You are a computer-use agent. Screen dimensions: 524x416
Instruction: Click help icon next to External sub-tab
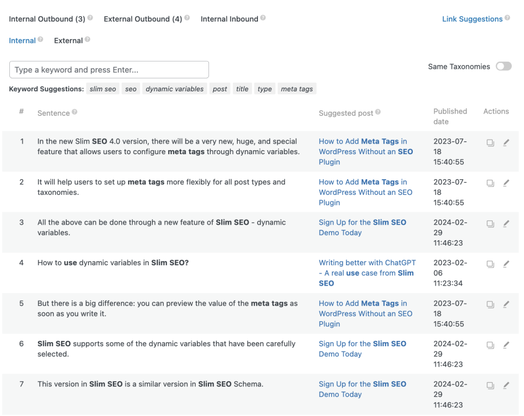[87, 39]
